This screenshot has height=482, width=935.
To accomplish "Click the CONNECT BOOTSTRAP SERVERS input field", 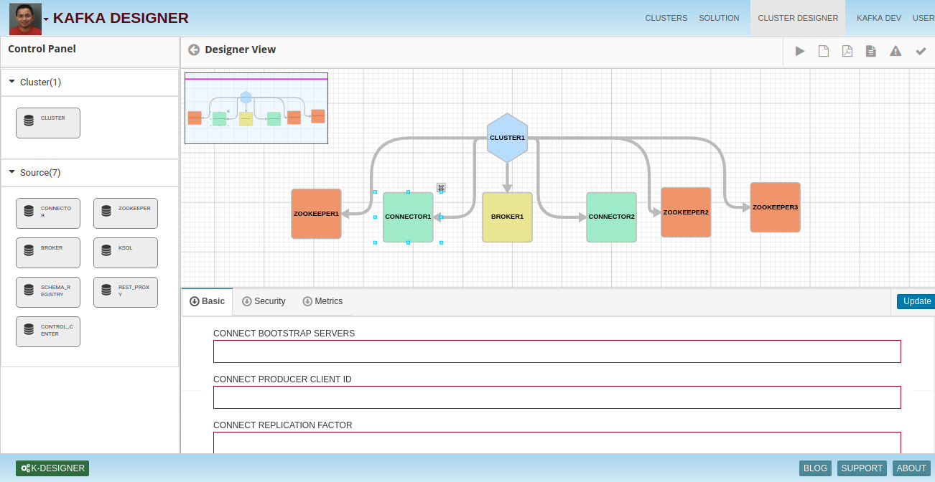I will 557,351.
